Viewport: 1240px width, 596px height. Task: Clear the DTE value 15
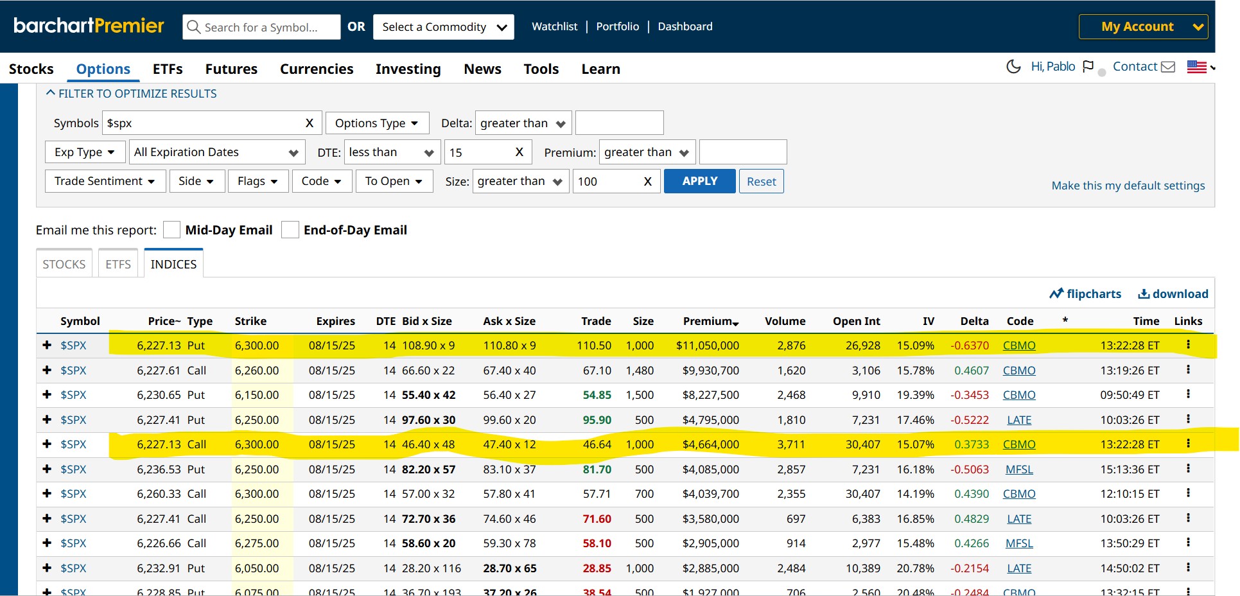click(519, 152)
